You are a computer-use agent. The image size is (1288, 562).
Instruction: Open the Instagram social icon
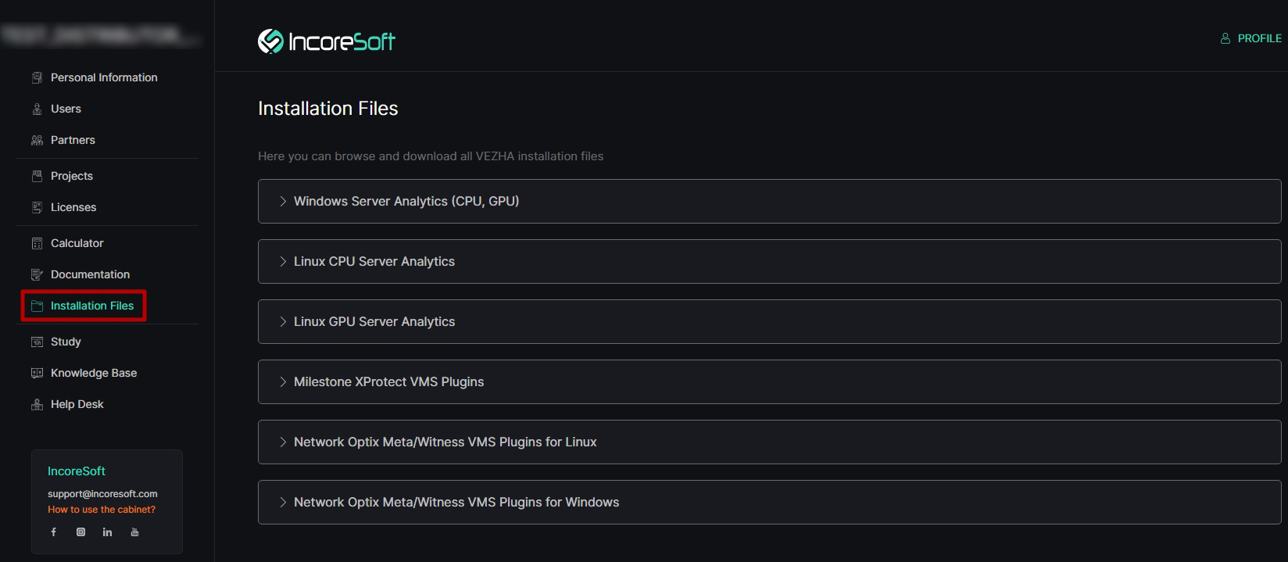click(80, 532)
